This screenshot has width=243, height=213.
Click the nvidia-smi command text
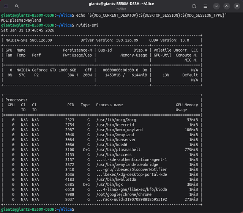tap(87, 25)
